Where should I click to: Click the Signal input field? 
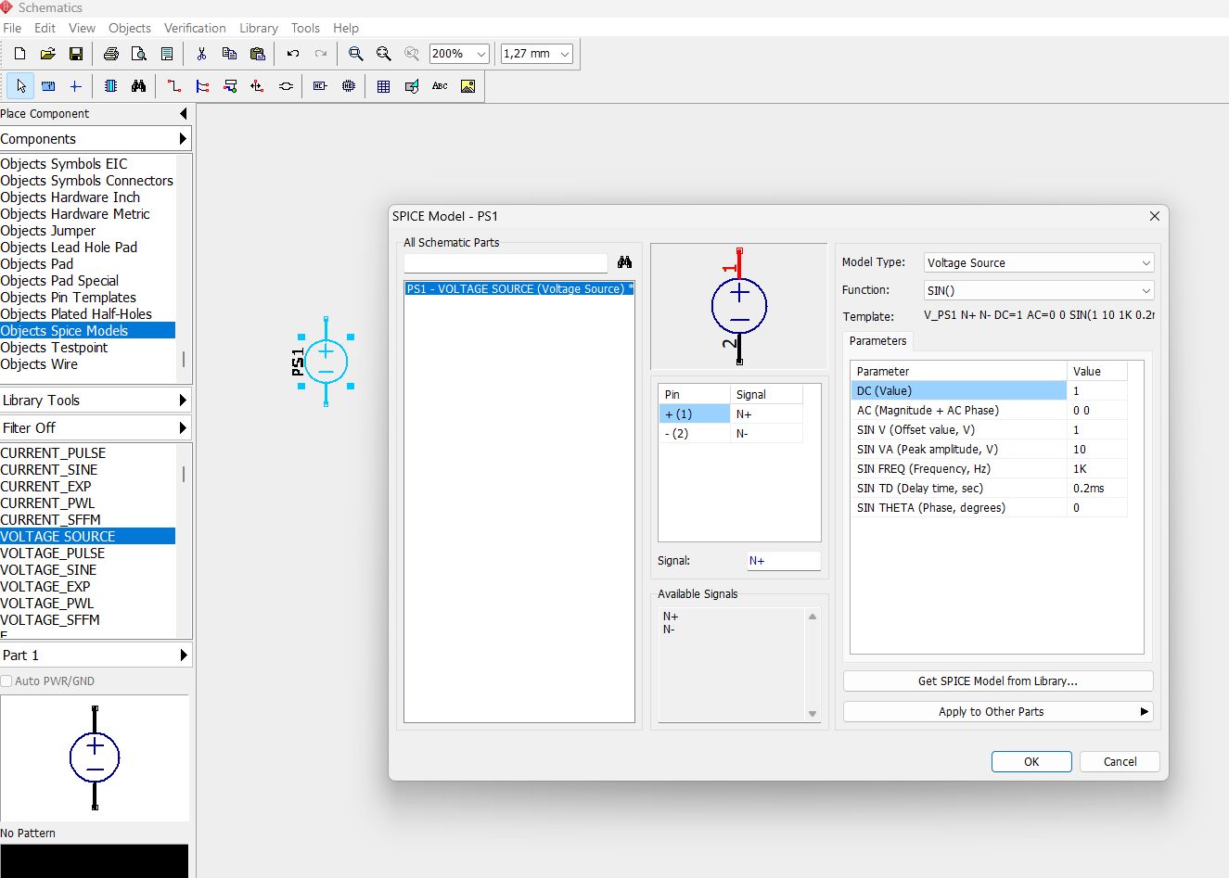click(784, 561)
